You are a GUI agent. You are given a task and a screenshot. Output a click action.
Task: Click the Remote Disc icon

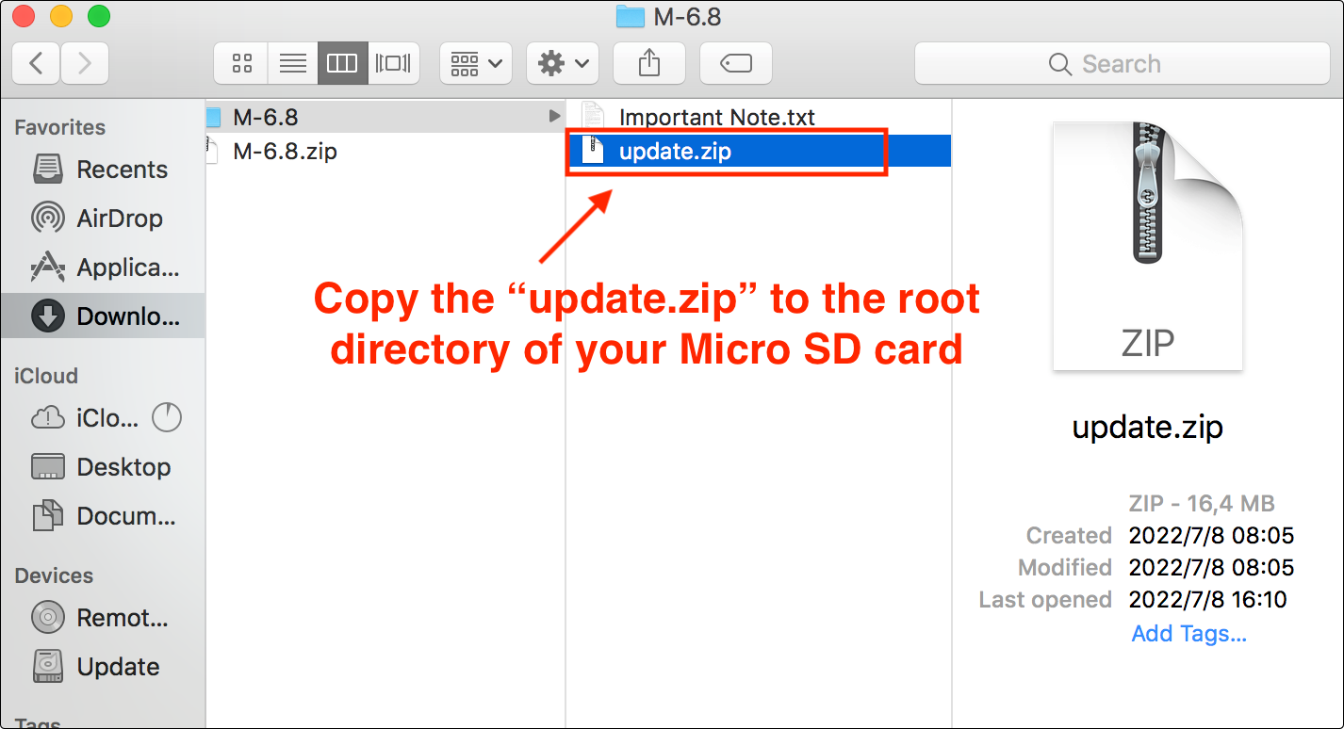[x=47, y=618]
